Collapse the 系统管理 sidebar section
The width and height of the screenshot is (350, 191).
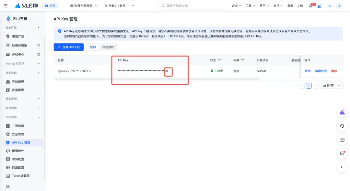tap(39, 117)
